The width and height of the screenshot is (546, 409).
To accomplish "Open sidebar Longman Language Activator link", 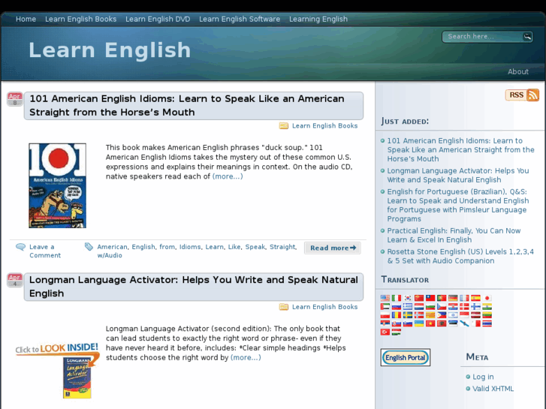I will tap(458, 175).
